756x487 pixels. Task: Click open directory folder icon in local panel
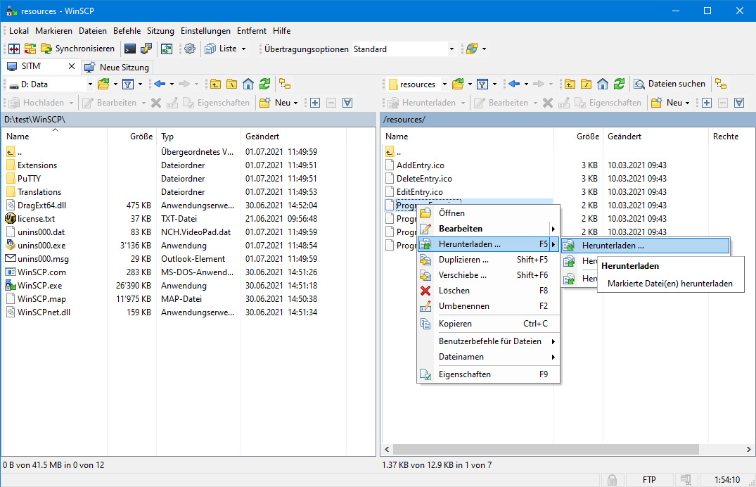(x=103, y=84)
